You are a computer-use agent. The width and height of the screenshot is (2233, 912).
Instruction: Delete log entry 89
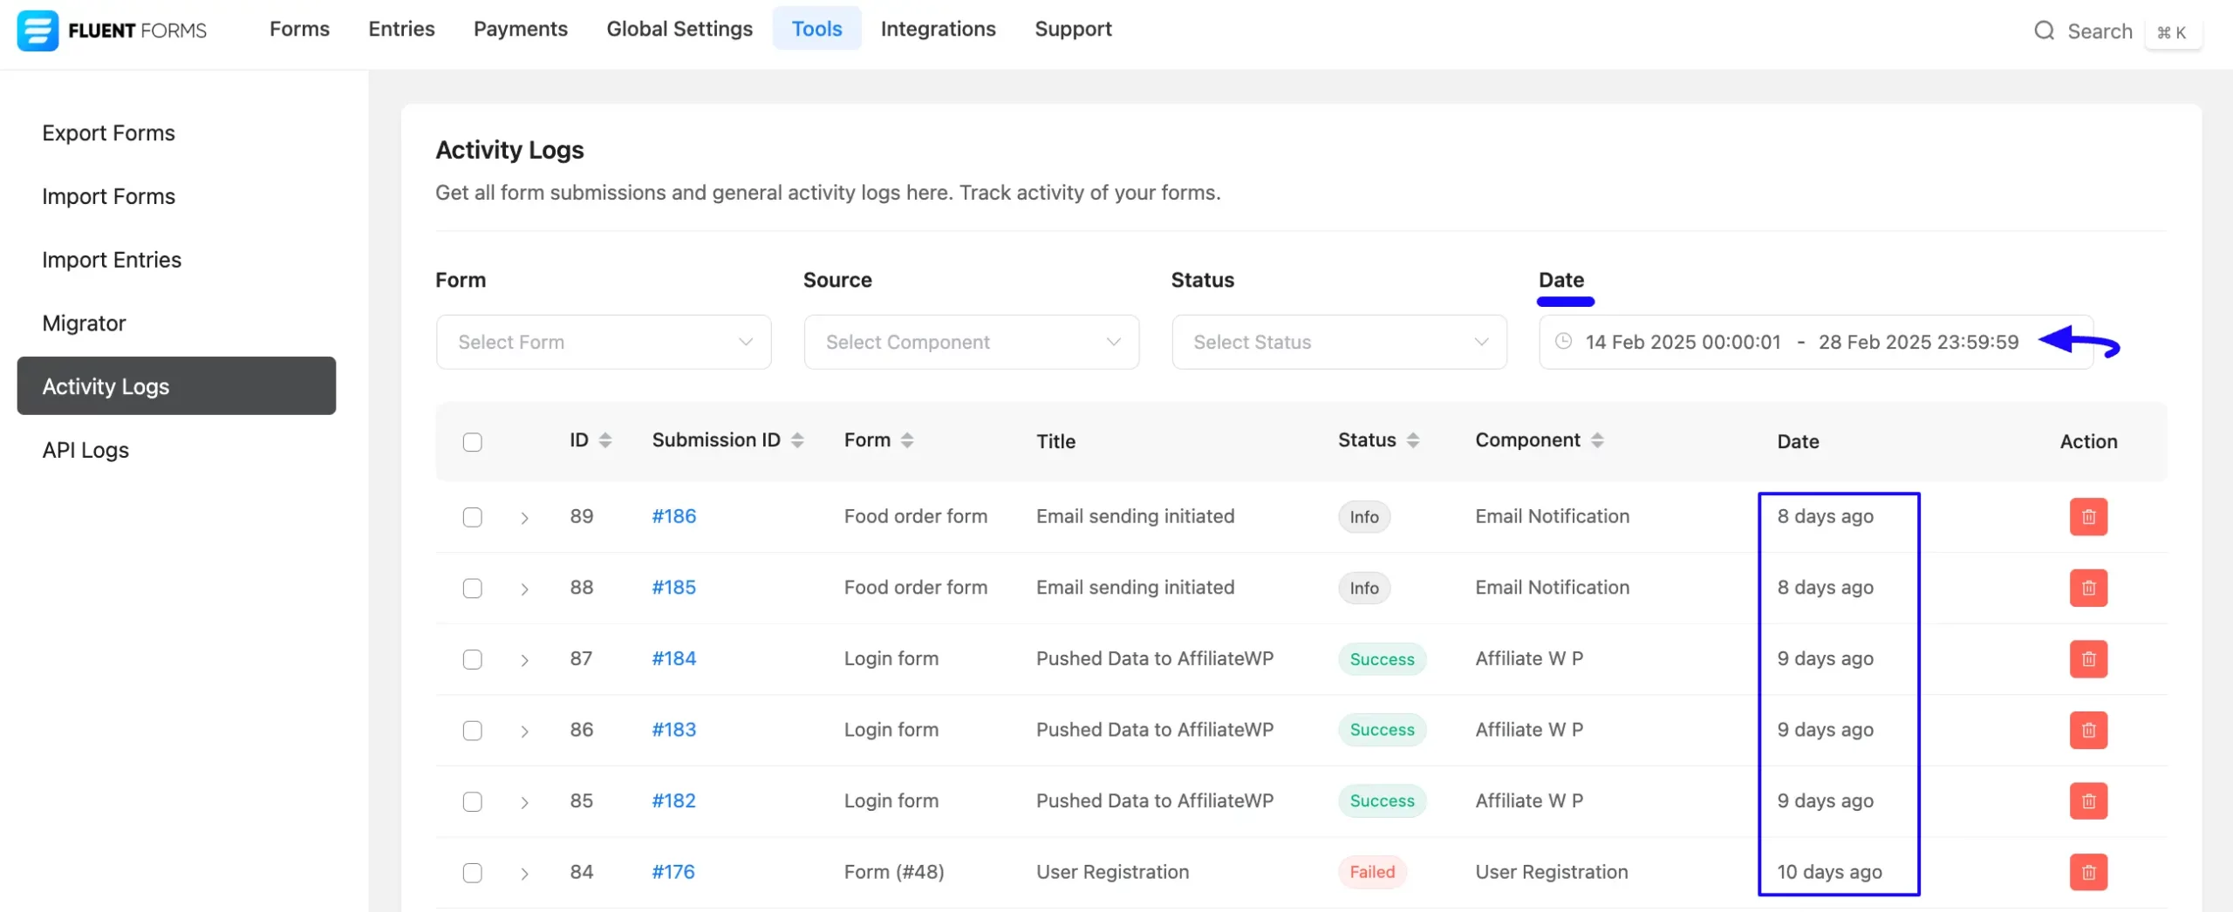[x=2088, y=516]
